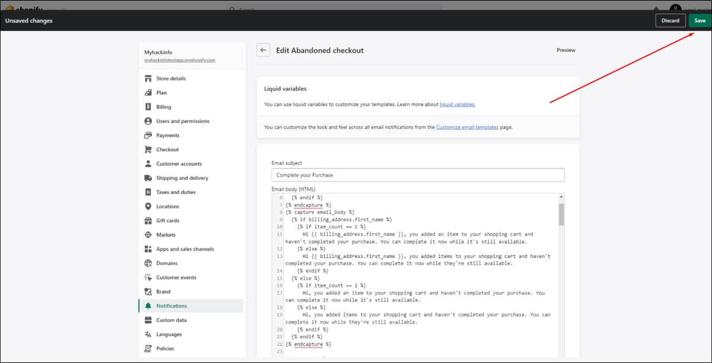712x363 pixels.
Task: Click the Languages translate icon
Action: [x=148, y=335]
